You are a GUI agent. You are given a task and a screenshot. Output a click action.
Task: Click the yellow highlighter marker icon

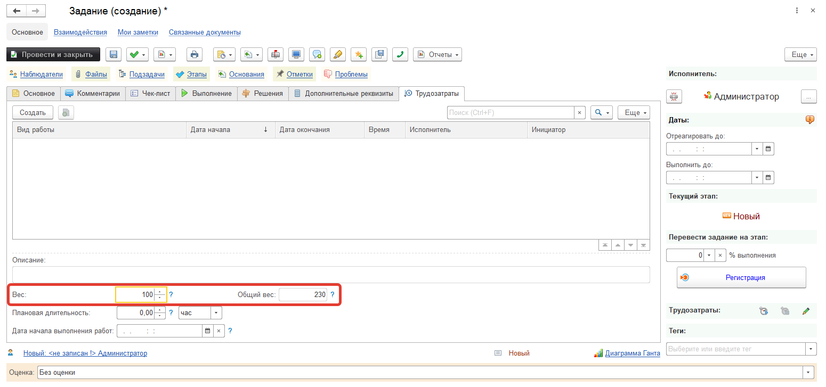tap(338, 54)
